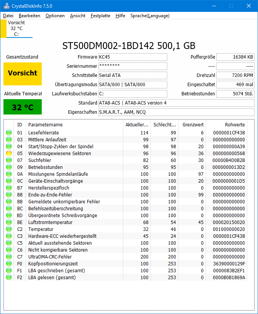Click status circle for Temperatur row C2
258x314 pixels.
pyautogui.click(x=9, y=229)
